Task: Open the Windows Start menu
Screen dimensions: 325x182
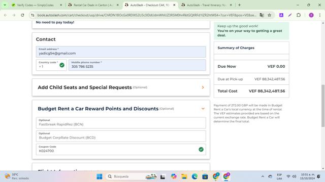Action: click(100, 176)
